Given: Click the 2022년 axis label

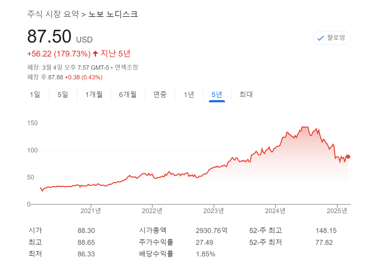Looking at the screenshot, I should [x=152, y=211].
